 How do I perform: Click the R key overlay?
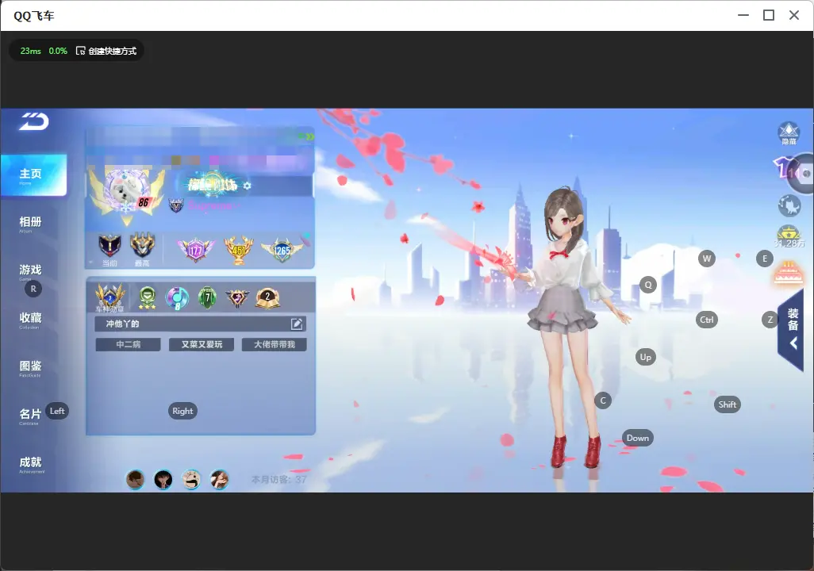(x=33, y=289)
